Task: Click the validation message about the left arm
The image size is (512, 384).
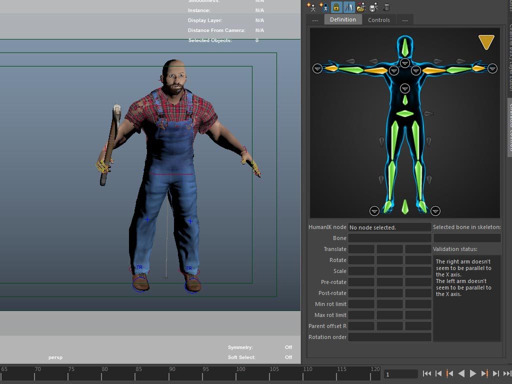Action: coord(463,287)
